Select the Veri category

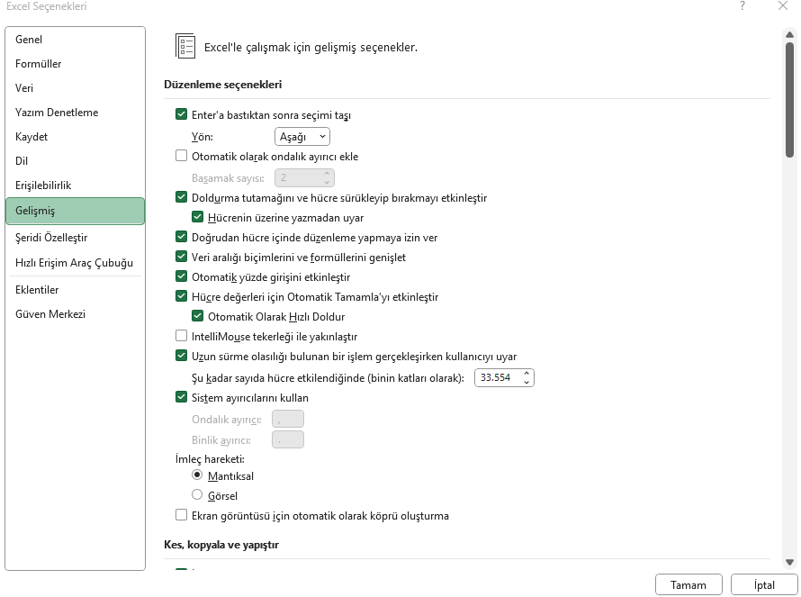[75, 88]
